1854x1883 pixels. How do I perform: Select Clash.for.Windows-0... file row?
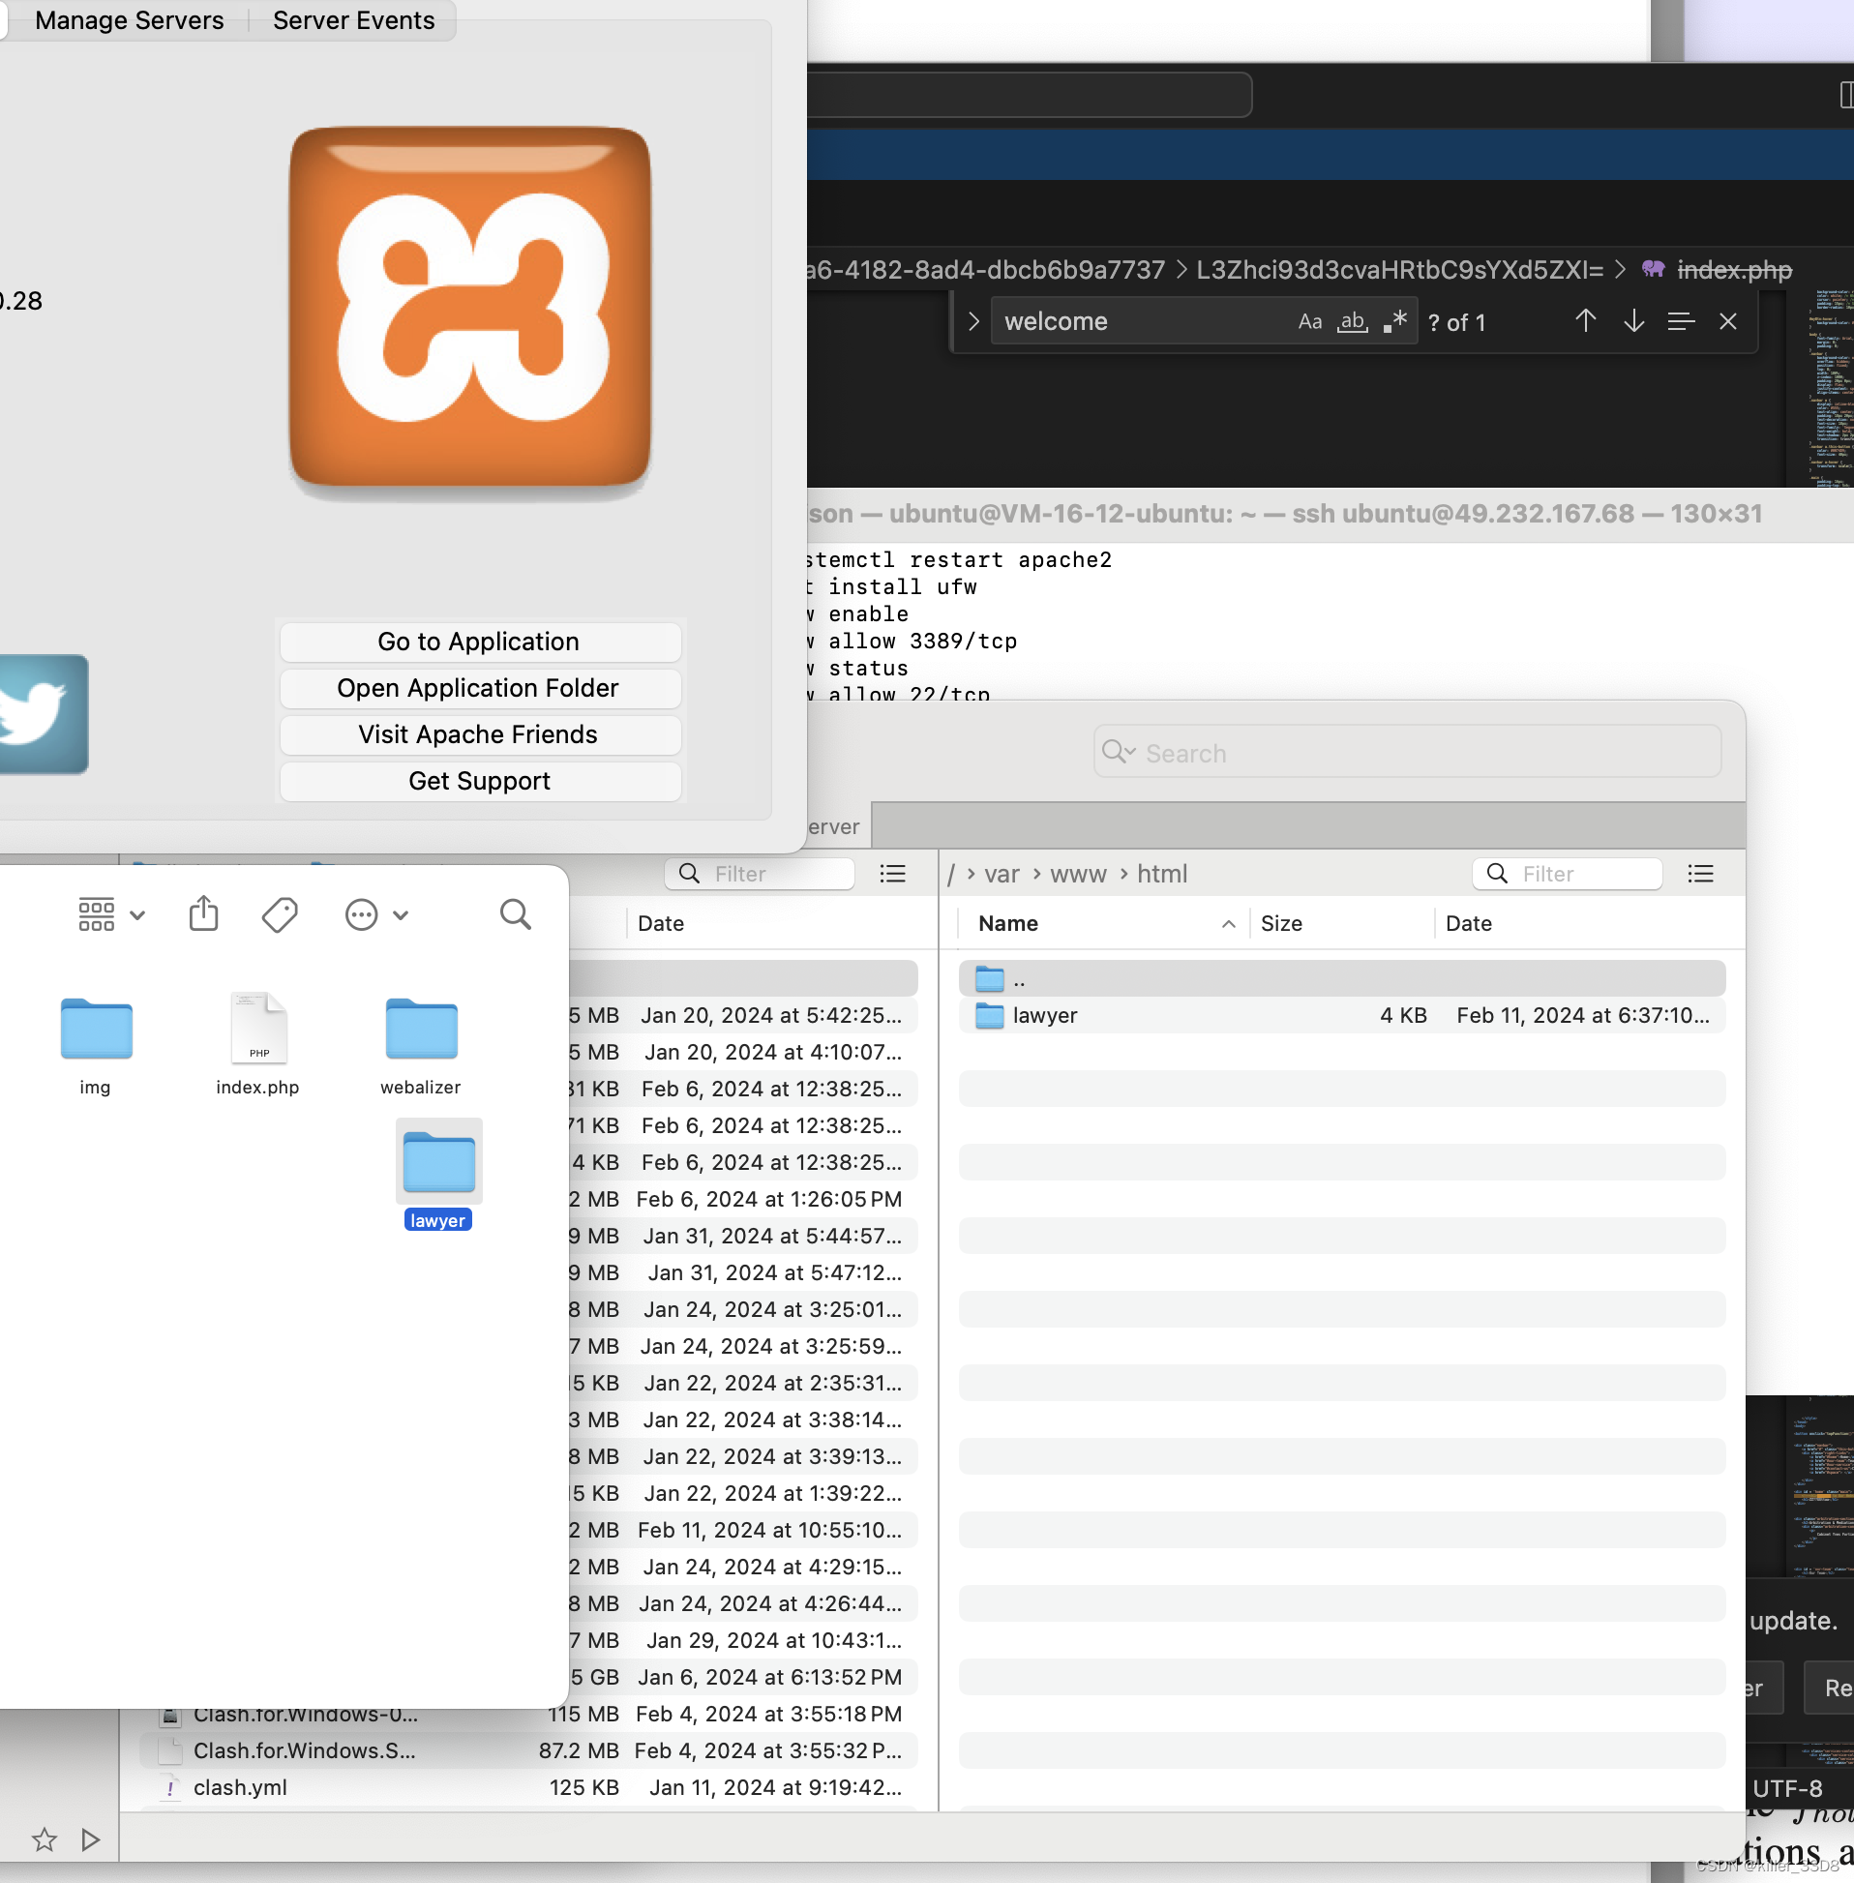tap(526, 1716)
